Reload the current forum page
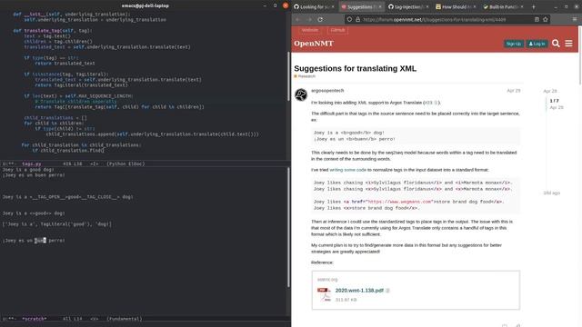This screenshot has height=327, width=582. click(320, 19)
